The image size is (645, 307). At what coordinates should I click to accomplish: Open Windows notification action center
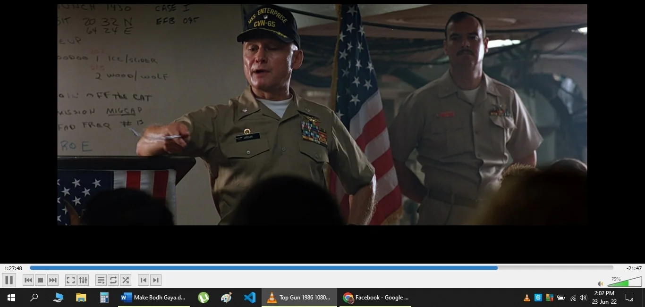coord(629,298)
